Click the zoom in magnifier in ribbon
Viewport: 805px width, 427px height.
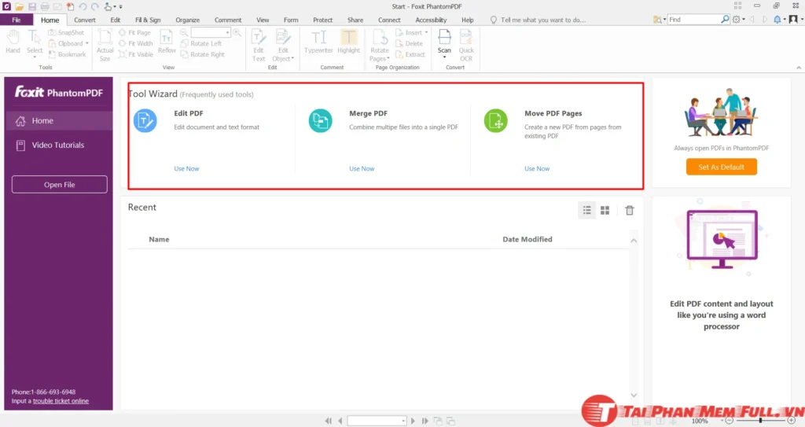point(237,32)
